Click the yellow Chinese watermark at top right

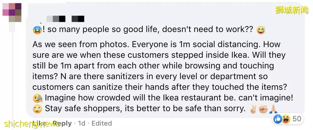tap(292, 10)
